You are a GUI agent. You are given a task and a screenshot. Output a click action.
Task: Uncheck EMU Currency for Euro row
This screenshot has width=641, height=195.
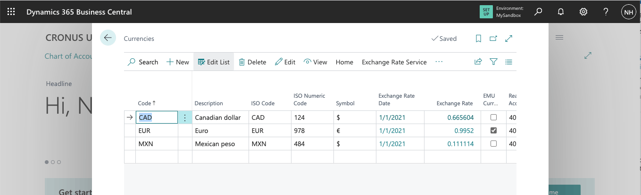pyautogui.click(x=493, y=131)
